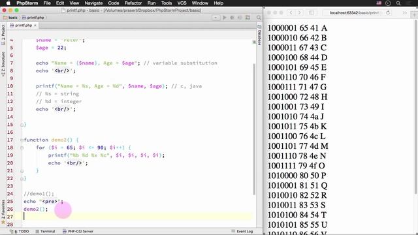Open the File menu
Image resolution: width=418 pixels, height=235 pixels.
pos(47,3)
